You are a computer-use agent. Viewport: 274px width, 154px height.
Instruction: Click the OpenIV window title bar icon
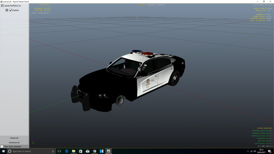click(x=1, y=2)
